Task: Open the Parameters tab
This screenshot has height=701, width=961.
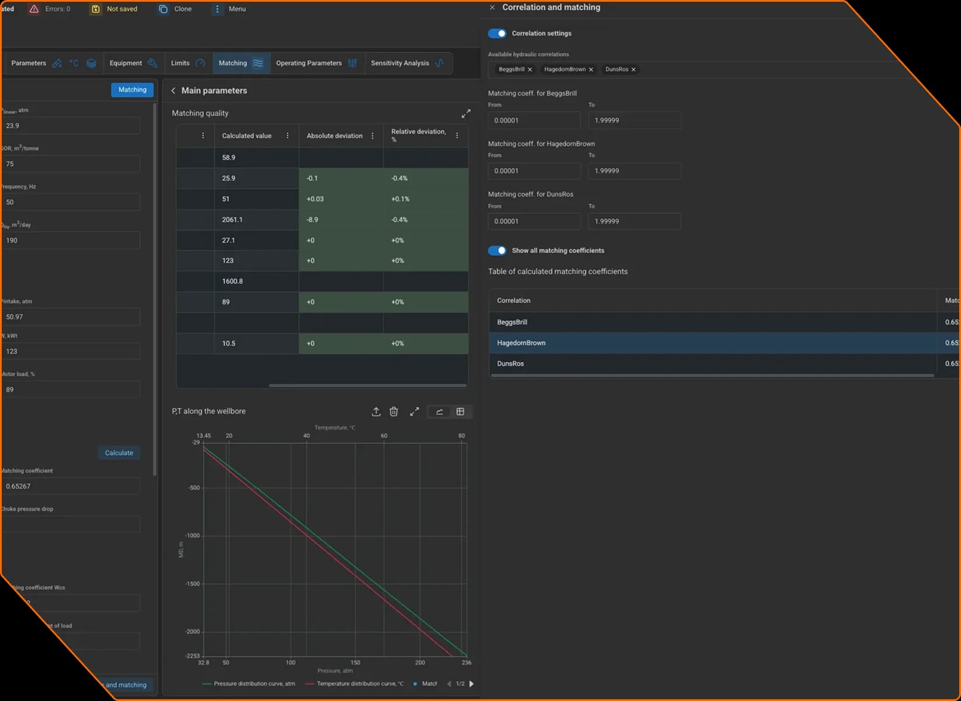Action: (53, 63)
